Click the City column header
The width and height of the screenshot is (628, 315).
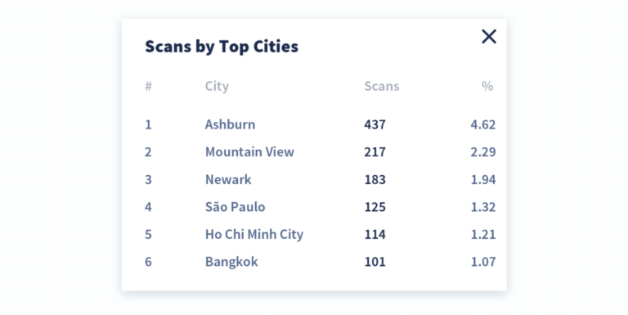tap(217, 86)
